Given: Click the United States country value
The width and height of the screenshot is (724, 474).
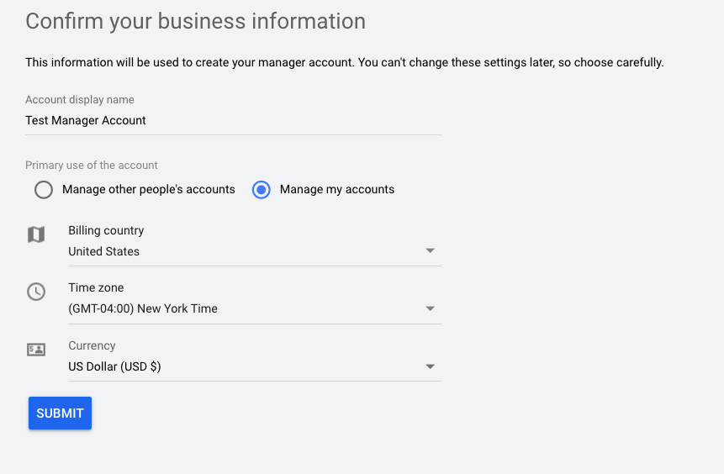Looking at the screenshot, I should (x=104, y=251).
